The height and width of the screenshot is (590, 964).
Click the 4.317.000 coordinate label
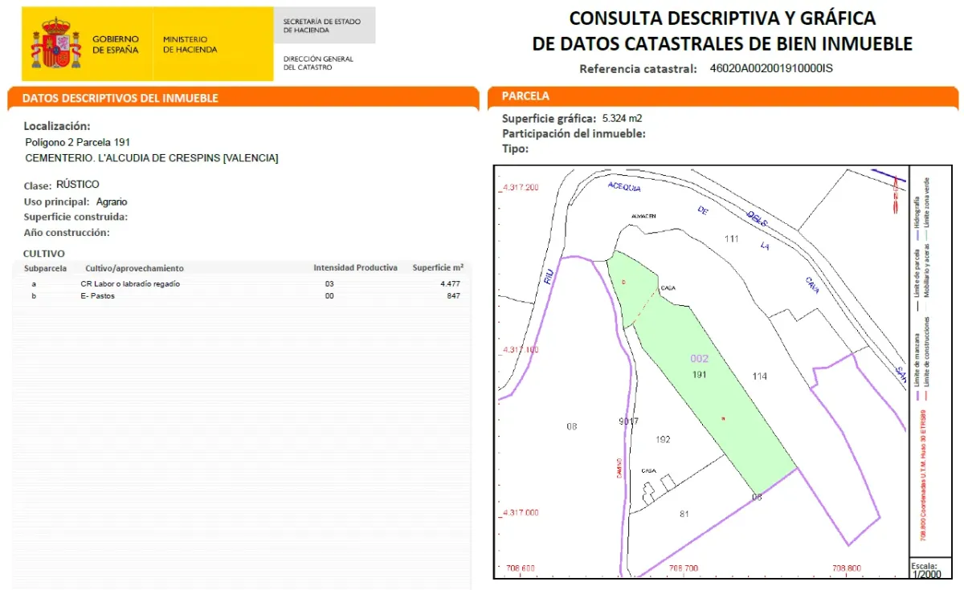tap(522, 512)
